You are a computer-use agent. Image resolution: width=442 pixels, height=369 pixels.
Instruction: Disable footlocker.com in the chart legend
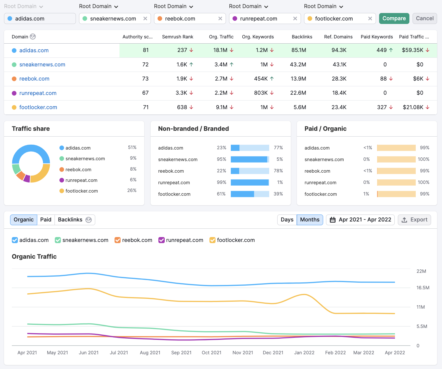pos(213,240)
